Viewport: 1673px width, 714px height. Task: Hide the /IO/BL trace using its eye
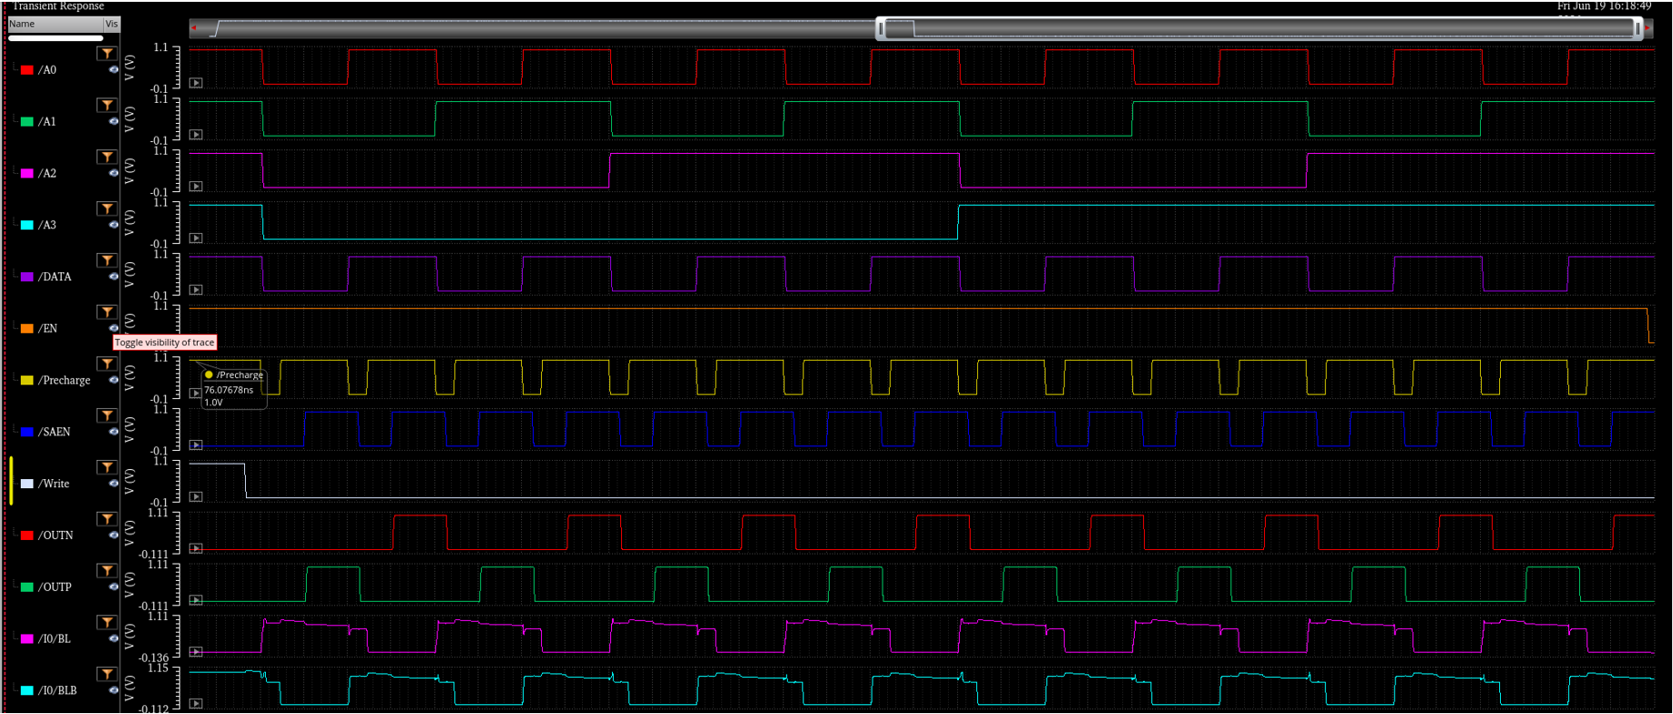114,638
